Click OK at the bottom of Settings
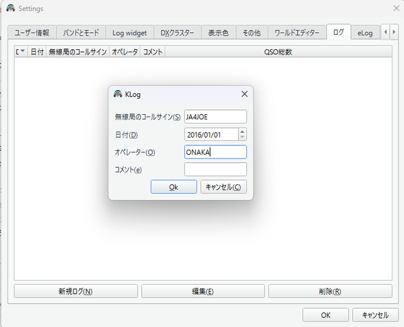This screenshot has height=327, width=404. [326, 315]
